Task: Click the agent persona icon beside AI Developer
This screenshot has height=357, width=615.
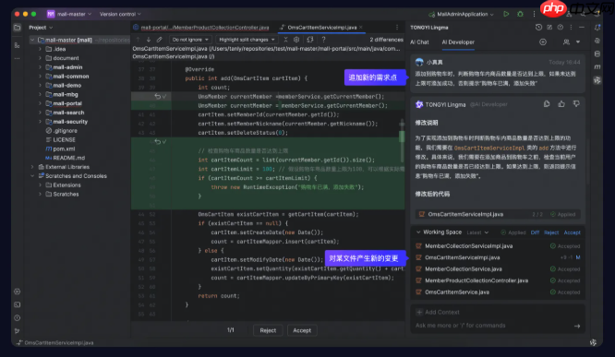Action: click(x=566, y=42)
